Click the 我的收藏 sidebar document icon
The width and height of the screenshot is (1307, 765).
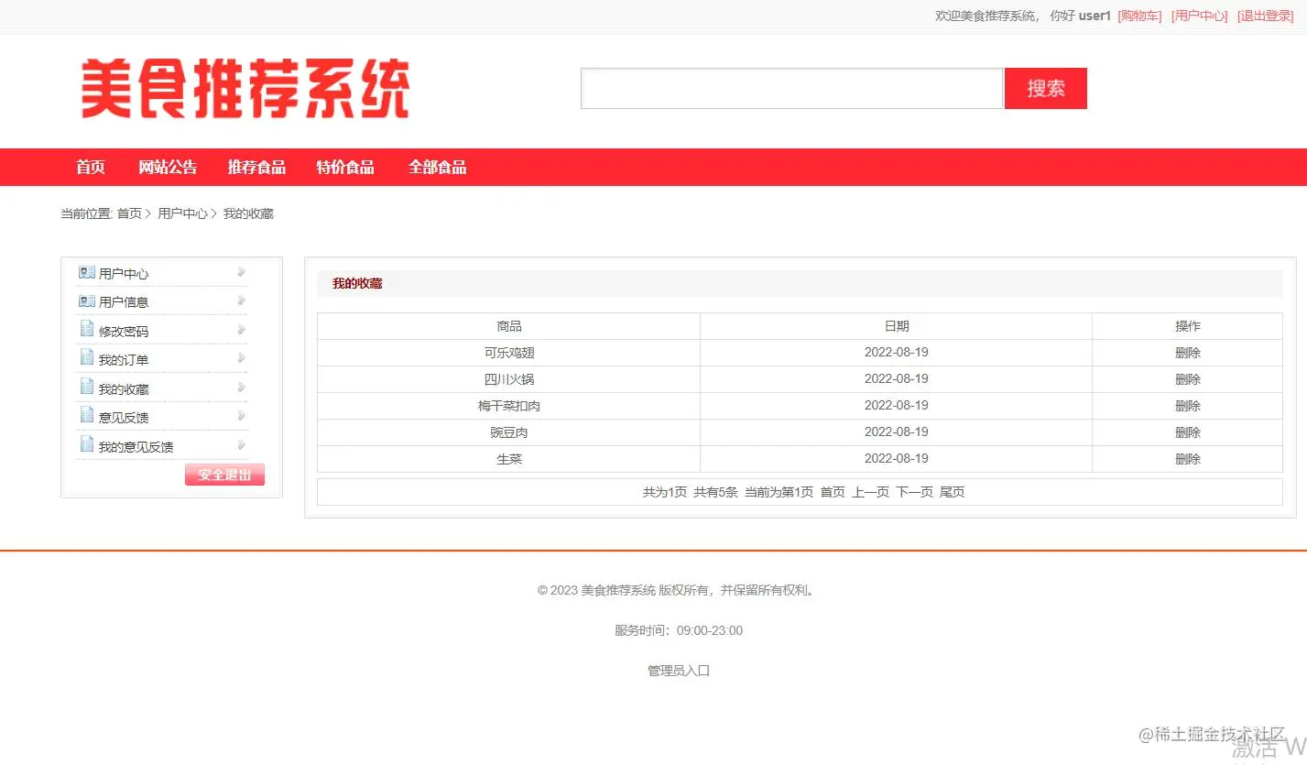tap(87, 387)
